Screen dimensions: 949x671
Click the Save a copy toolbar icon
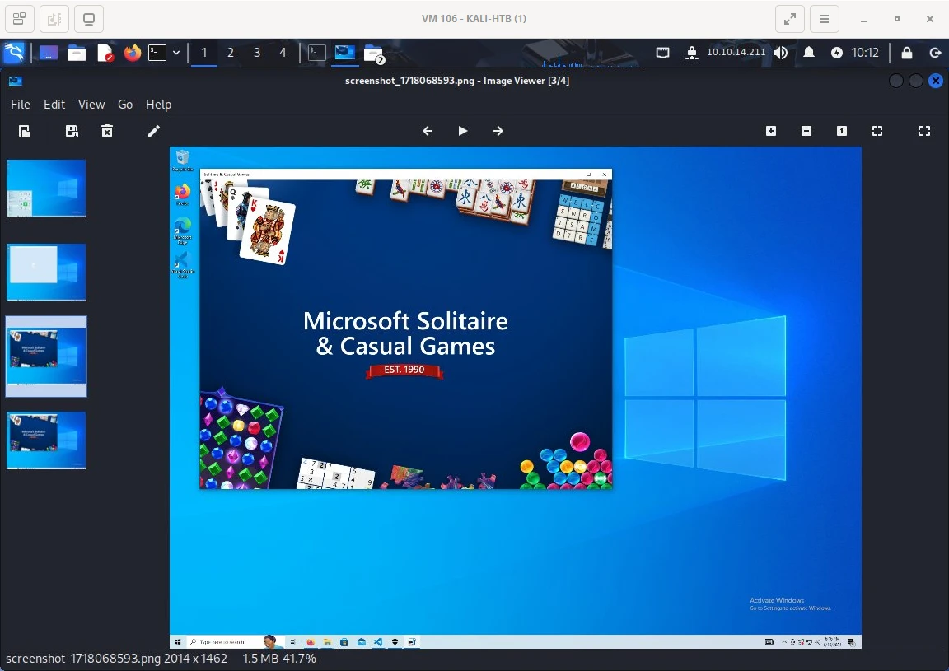[x=72, y=131]
